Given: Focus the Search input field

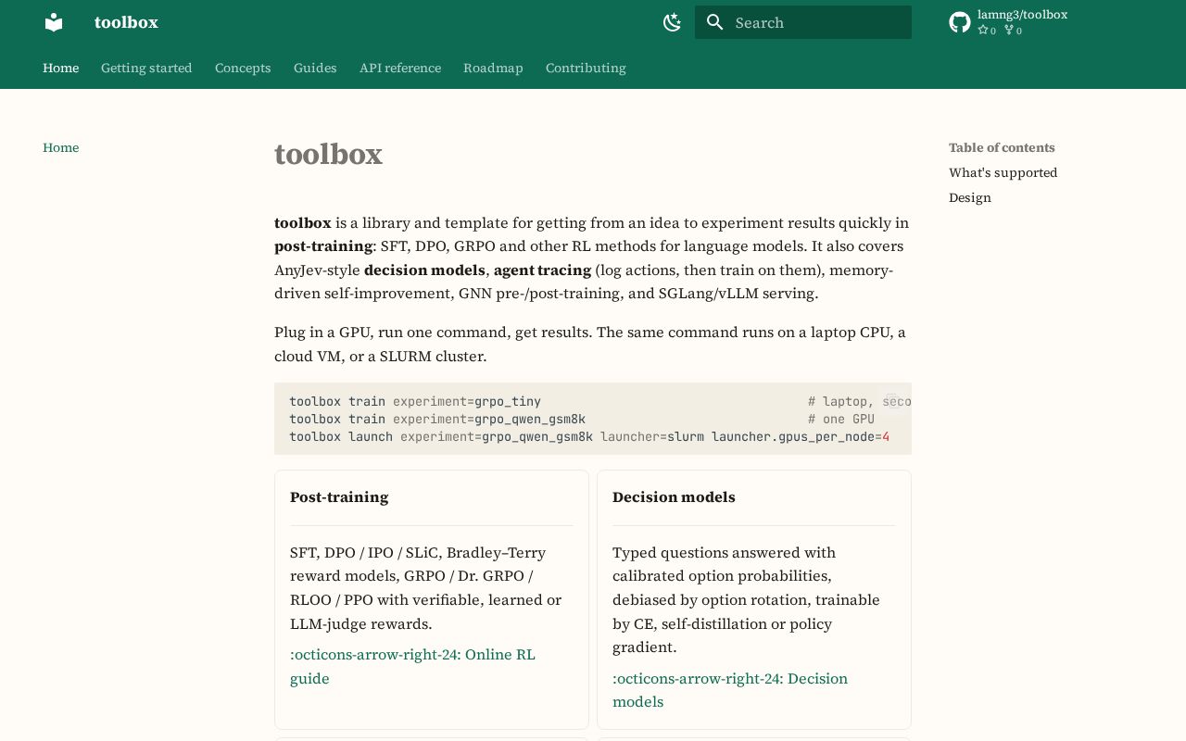Looking at the screenshot, I should click(803, 22).
